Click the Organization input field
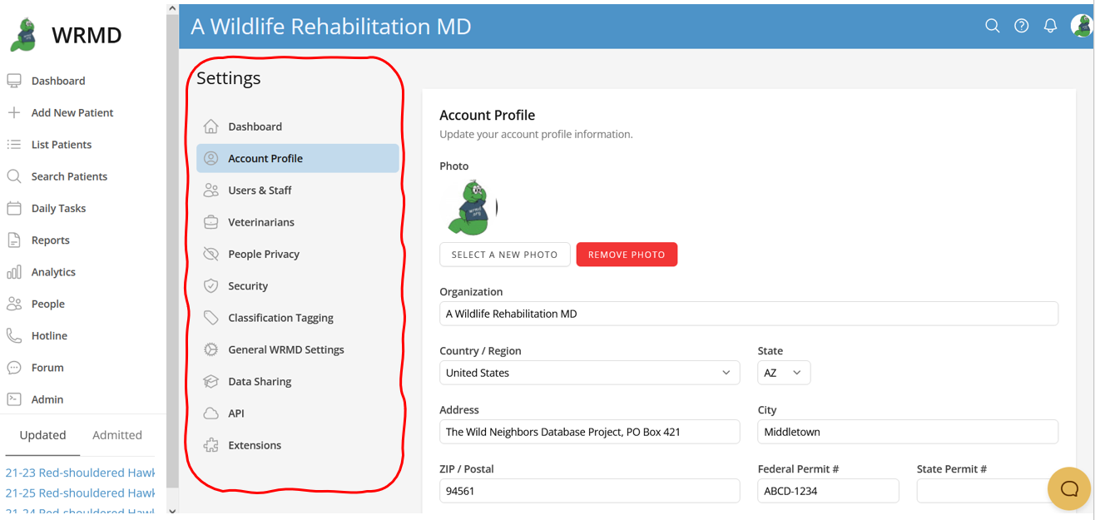1095x520 pixels. (x=749, y=314)
